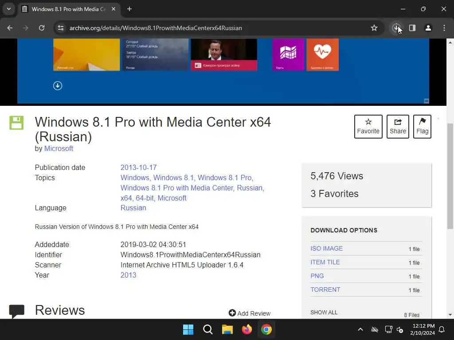
Task: Click the address bar URL
Action: (x=156, y=28)
